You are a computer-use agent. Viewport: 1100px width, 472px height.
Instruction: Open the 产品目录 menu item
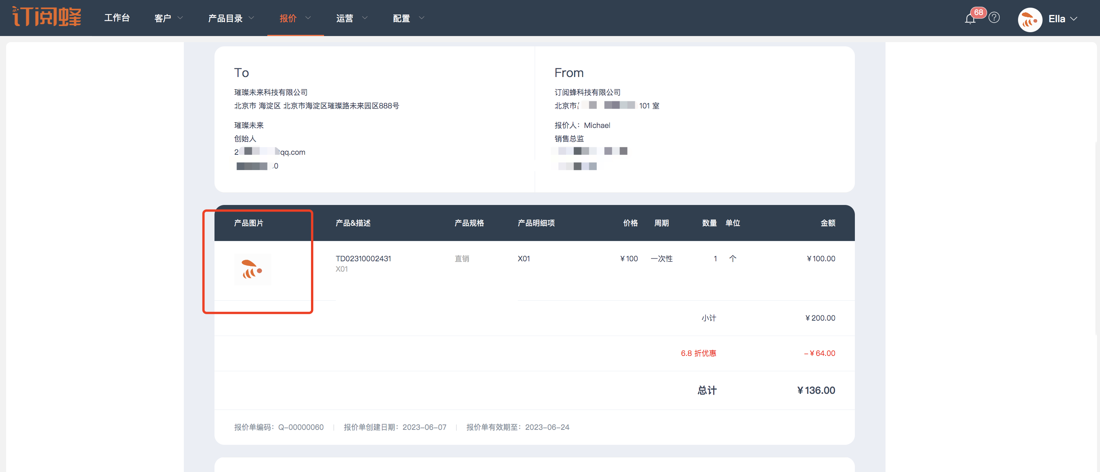[x=225, y=18]
